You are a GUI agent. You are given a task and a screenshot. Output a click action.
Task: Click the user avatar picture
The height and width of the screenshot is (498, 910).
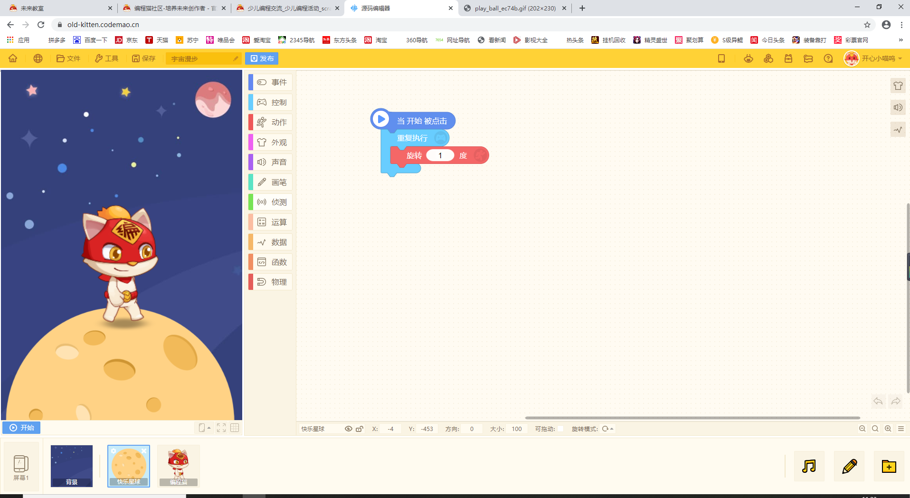(x=851, y=58)
